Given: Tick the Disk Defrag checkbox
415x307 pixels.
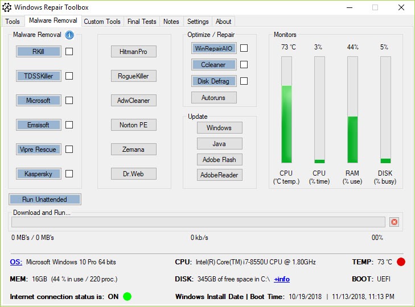Looking at the screenshot, I should (244, 81).
